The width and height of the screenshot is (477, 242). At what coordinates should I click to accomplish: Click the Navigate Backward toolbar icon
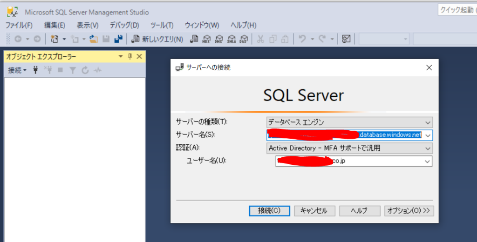[x=18, y=39]
